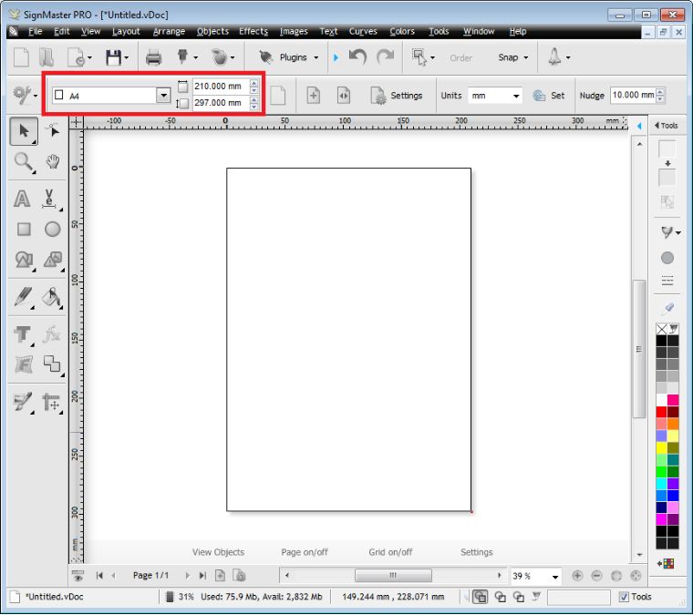Click the Undo arrow icon

coord(358,57)
